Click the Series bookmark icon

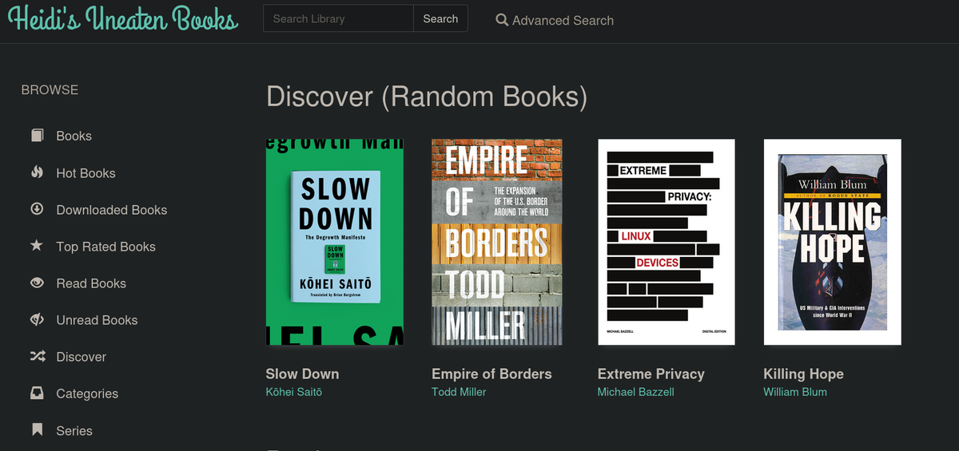[37, 429]
